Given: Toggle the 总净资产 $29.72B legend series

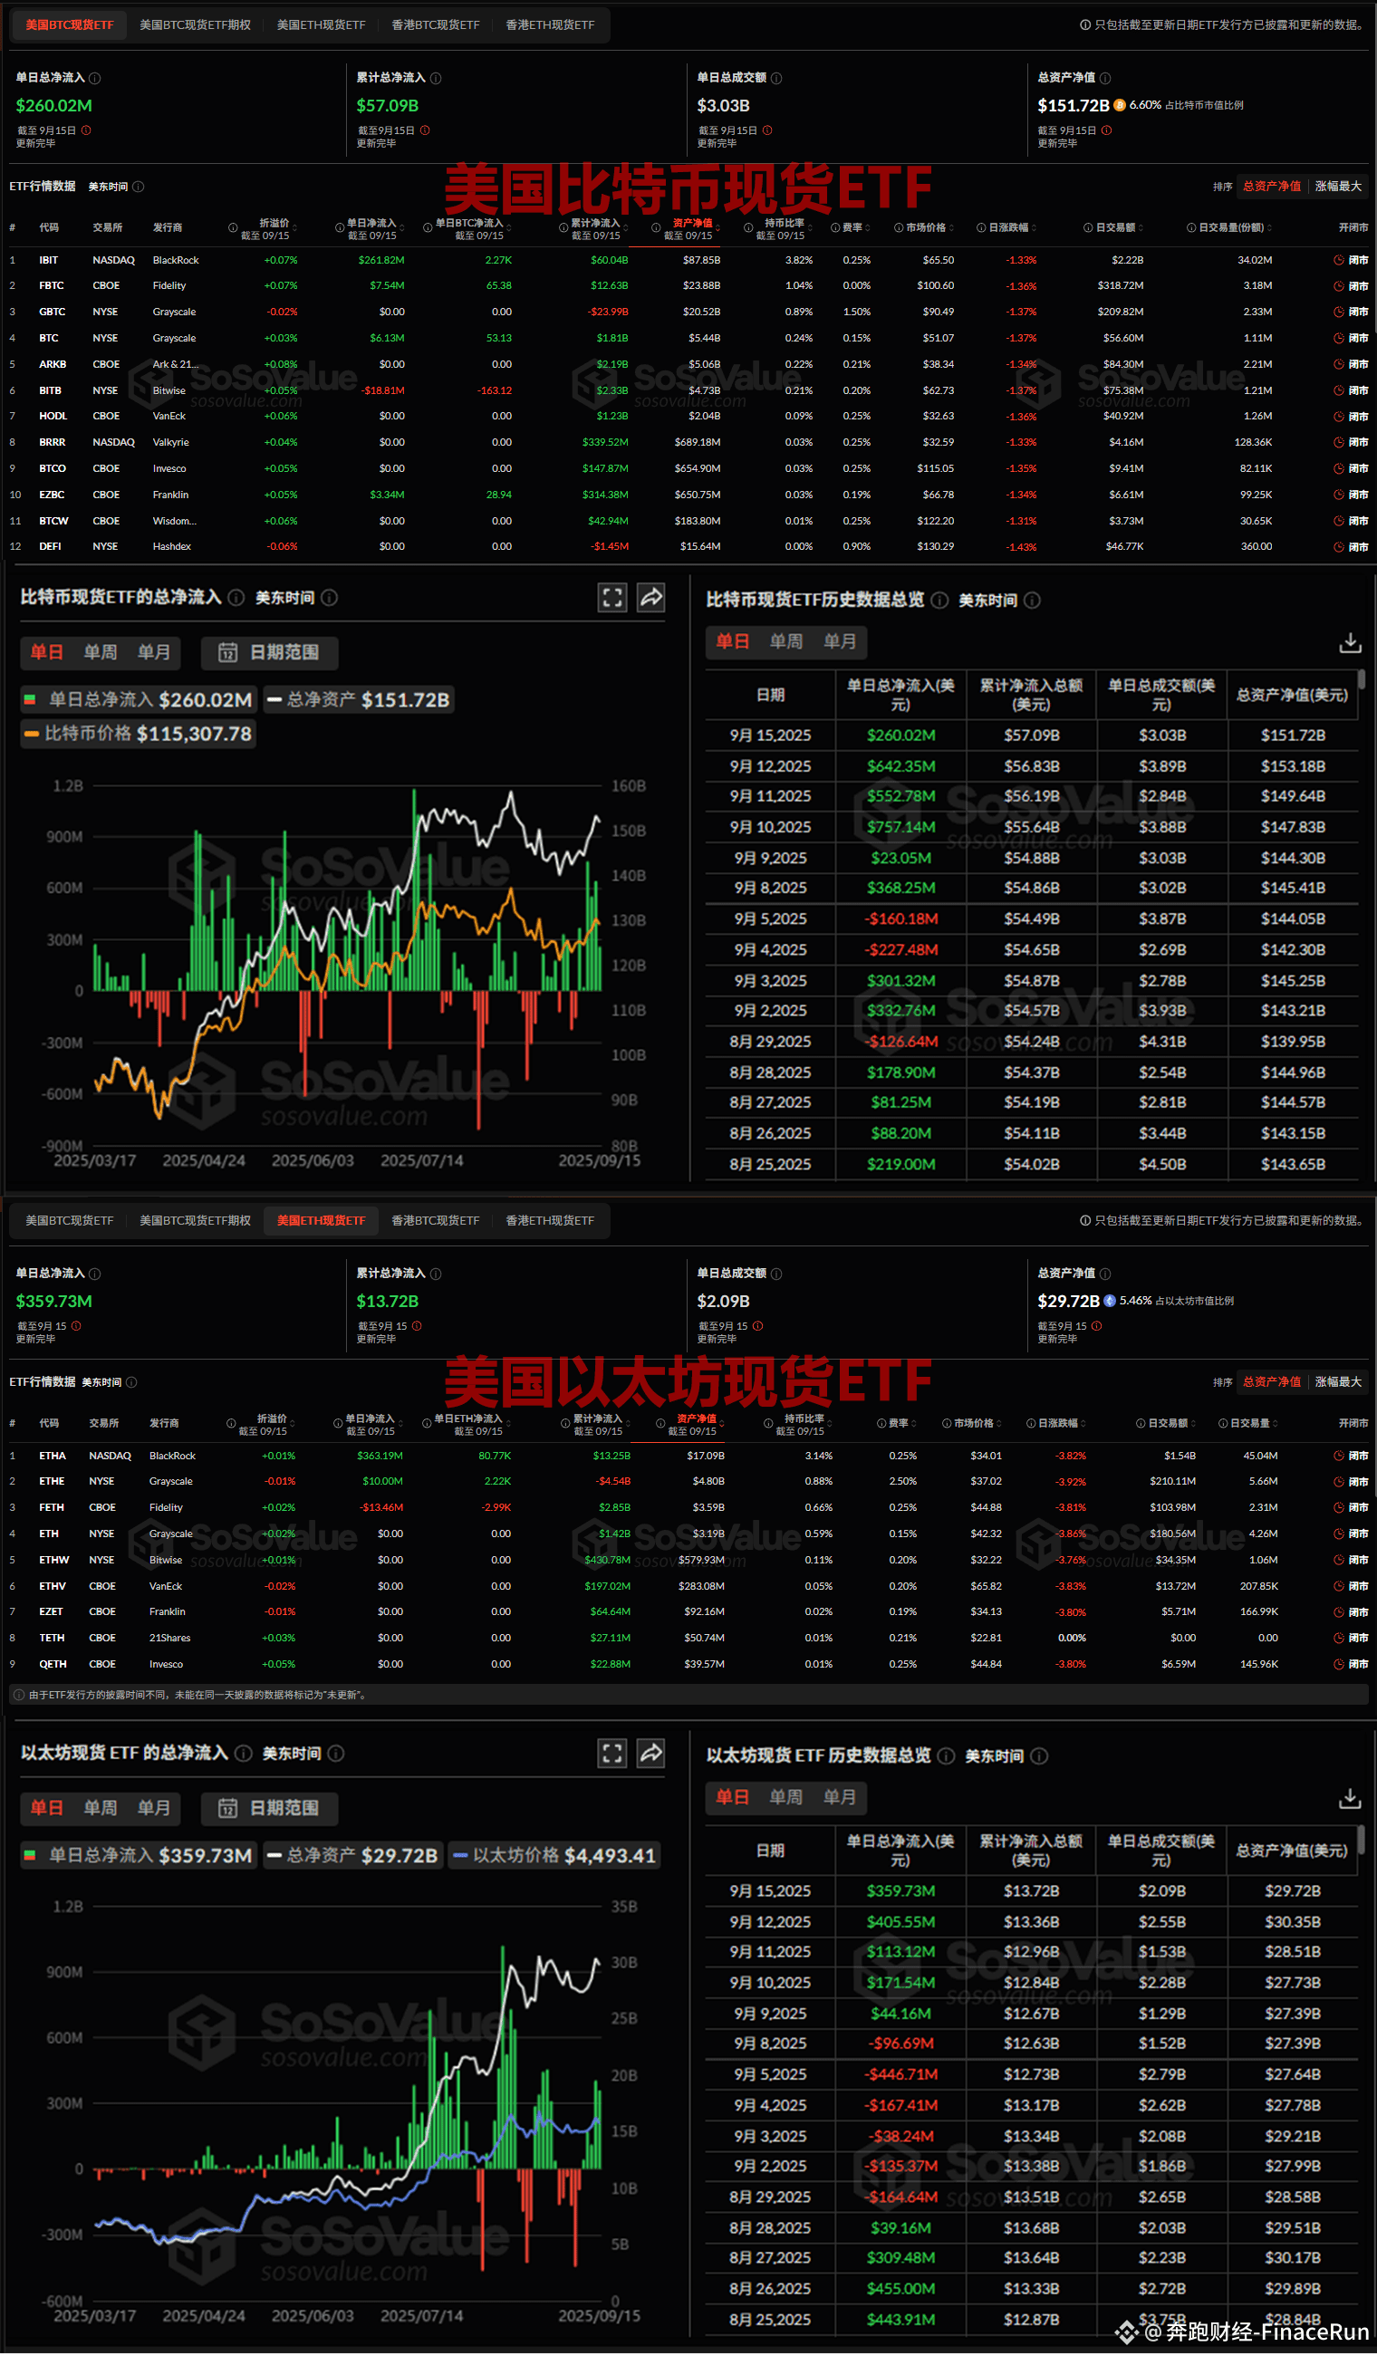Looking at the screenshot, I should [x=352, y=1856].
